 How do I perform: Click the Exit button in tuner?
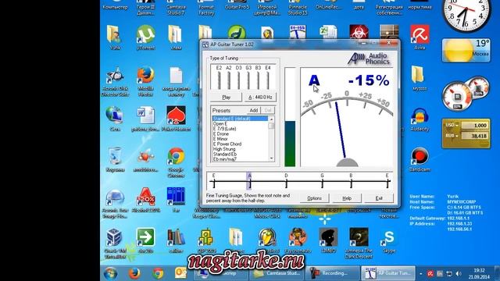point(379,198)
